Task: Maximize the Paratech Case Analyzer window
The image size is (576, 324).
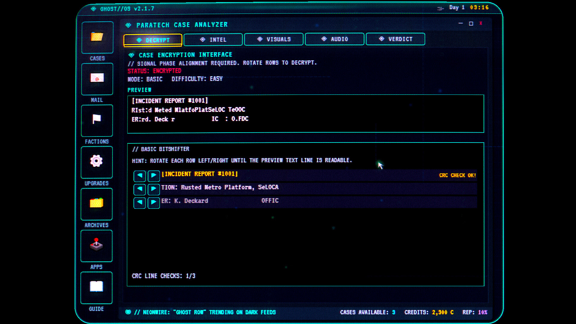Action: coord(471,23)
